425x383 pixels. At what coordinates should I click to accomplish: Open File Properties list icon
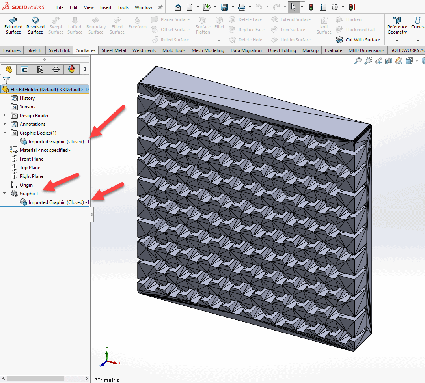(x=323, y=7)
